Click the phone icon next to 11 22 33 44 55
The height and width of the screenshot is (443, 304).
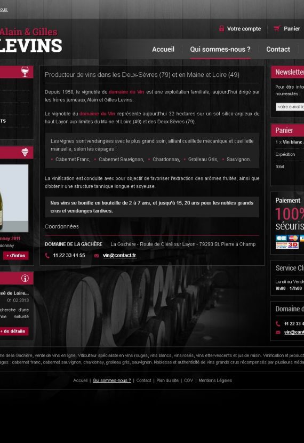47,256
